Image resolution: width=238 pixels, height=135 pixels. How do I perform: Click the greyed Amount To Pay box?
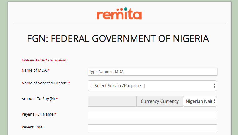pos(112,101)
